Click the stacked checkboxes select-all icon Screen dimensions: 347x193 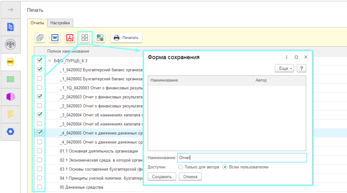[40, 38]
